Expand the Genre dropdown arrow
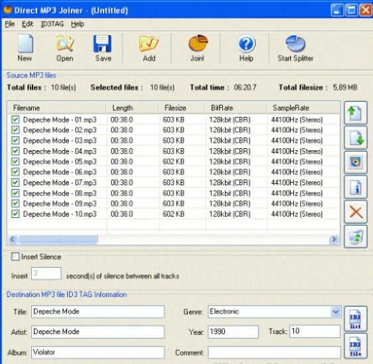The image size is (373, 364). [335, 312]
